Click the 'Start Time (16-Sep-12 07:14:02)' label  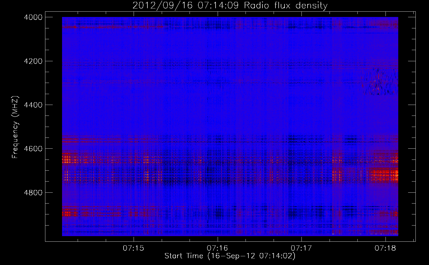[230, 256]
